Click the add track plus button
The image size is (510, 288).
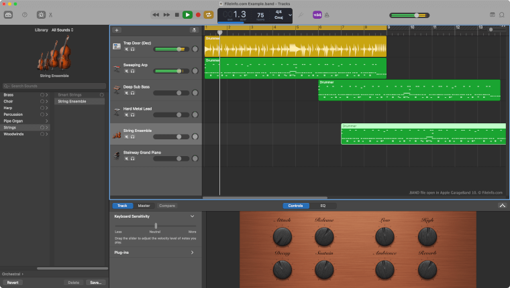coord(117,30)
